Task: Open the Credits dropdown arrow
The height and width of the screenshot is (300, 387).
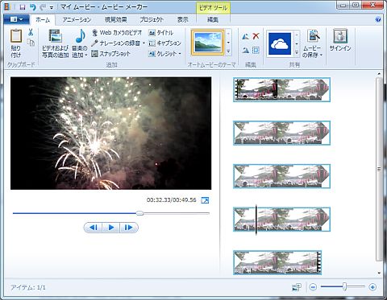Action: [x=180, y=54]
